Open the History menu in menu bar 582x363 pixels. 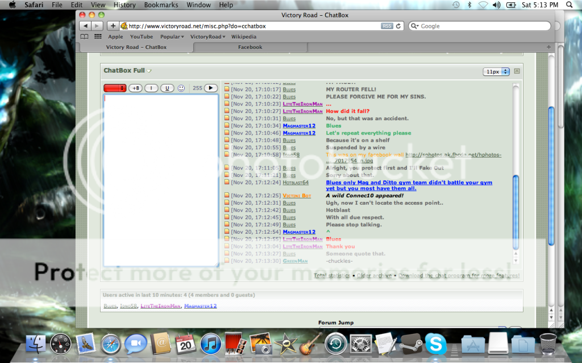(124, 5)
